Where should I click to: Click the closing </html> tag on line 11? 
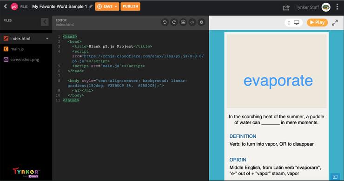click(x=71, y=100)
